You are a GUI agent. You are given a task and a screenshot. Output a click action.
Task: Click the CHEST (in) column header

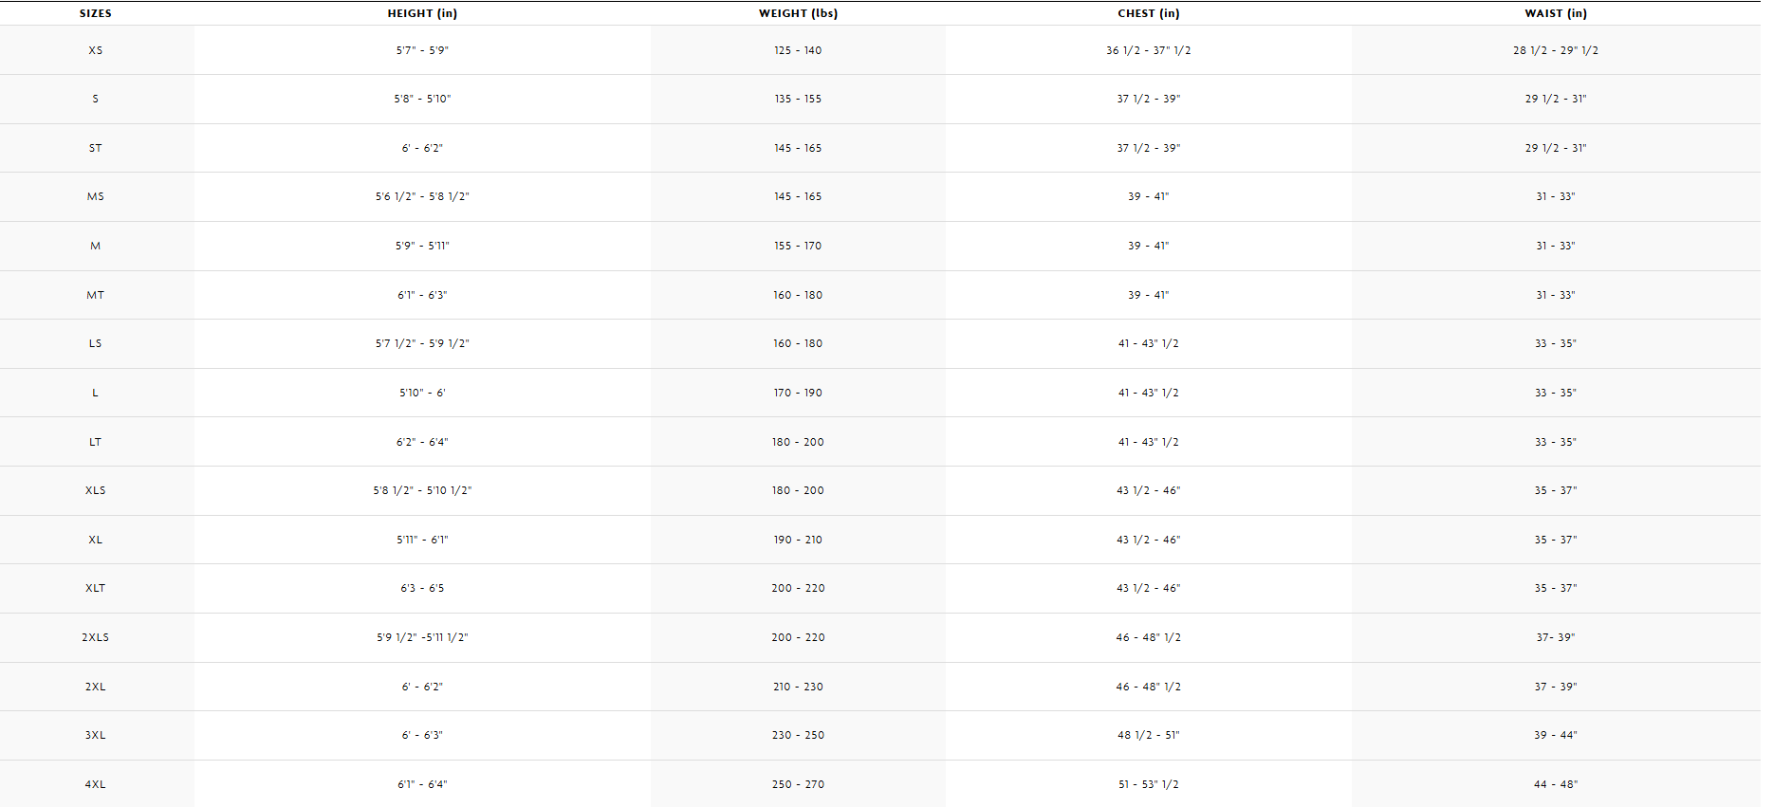tap(1148, 13)
